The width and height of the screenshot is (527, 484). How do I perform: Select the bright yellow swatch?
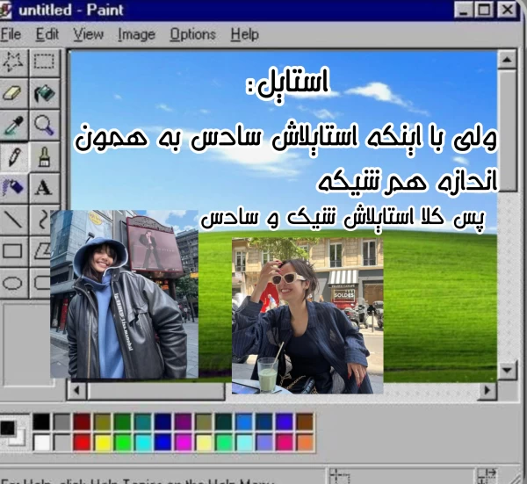tap(102, 443)
